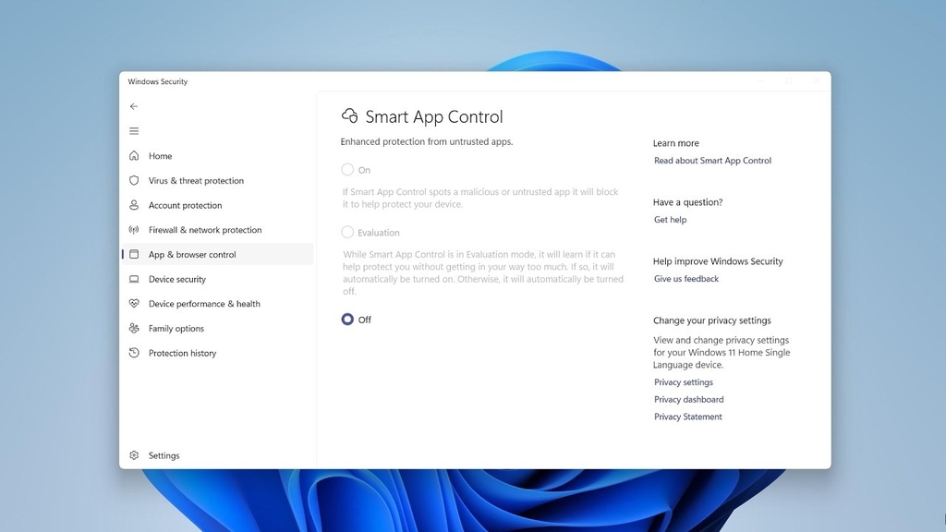Click the Smart App Control heading
The width and height of the screenshot is (946, 532).
tap(434, 116)
